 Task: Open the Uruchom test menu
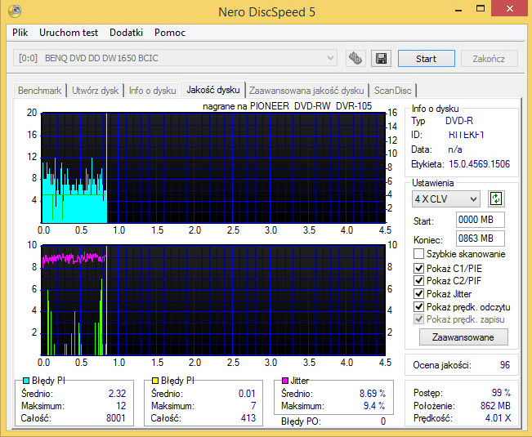(69, 33)
